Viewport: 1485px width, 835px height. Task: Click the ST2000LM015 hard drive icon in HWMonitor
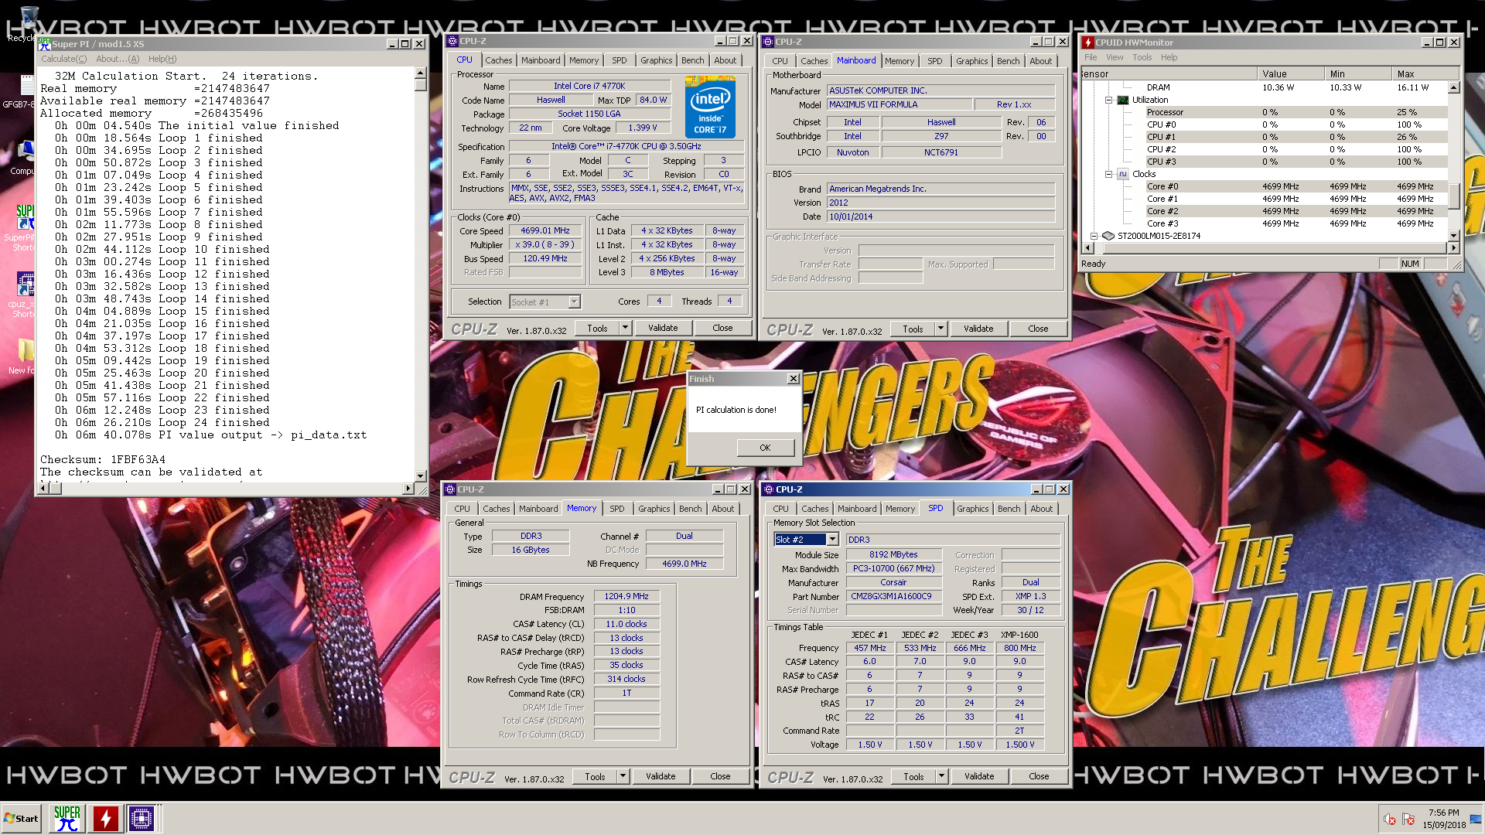coord(1108,236)
